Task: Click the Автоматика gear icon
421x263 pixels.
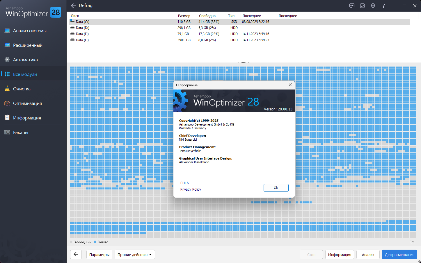Action: click(x=7, y=60)
